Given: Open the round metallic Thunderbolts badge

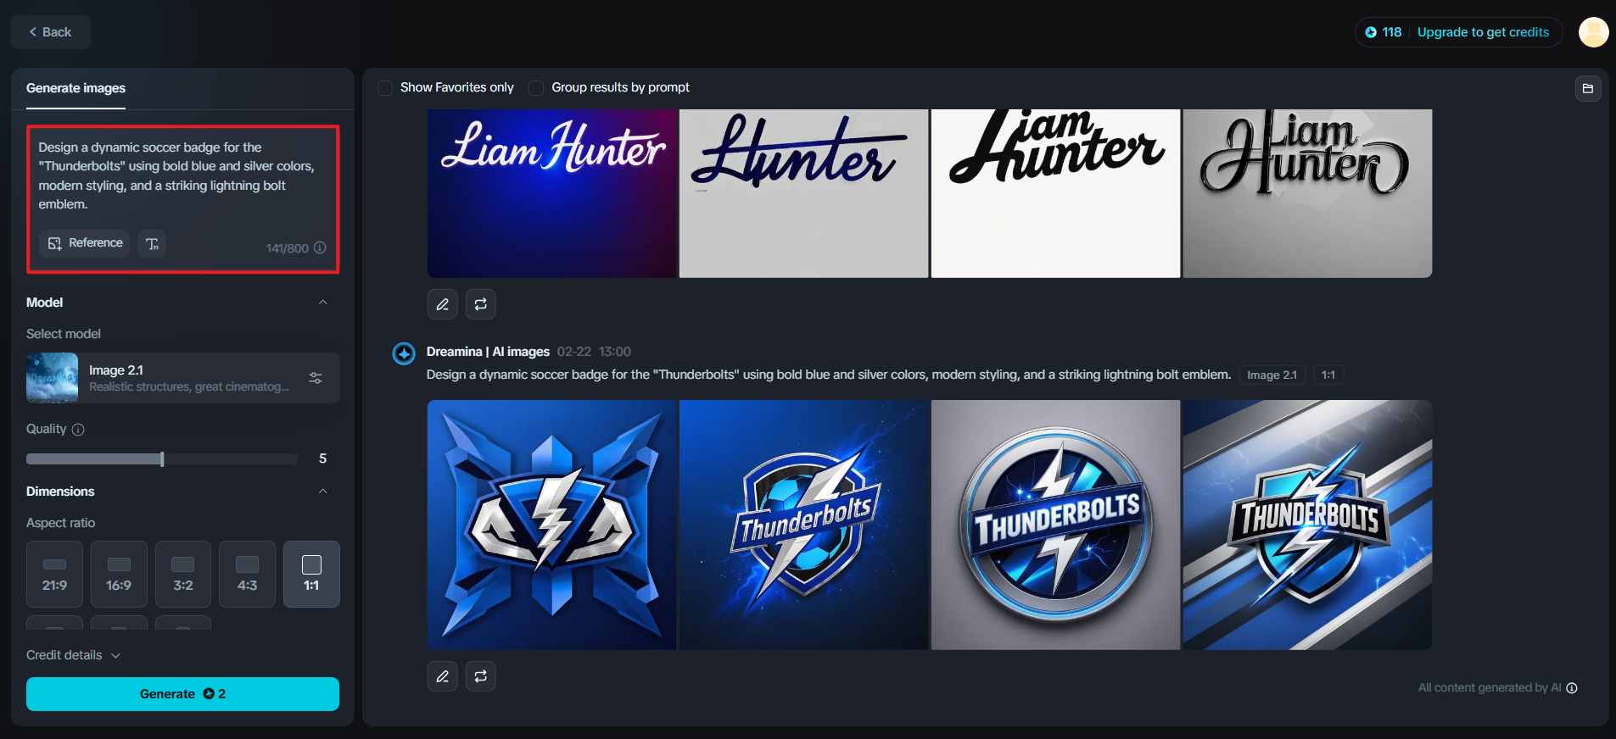Looking at the screenshot, I should pyautogui.click(x=1055, y=525).
